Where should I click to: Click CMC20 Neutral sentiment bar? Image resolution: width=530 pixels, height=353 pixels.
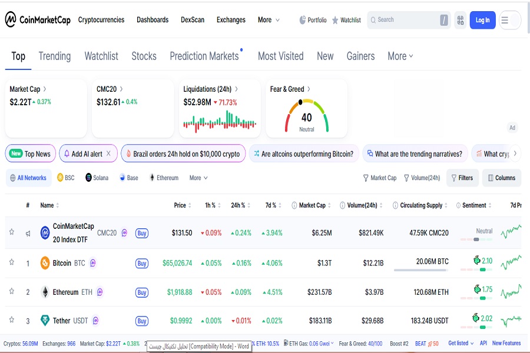click(x=476, y=239)
